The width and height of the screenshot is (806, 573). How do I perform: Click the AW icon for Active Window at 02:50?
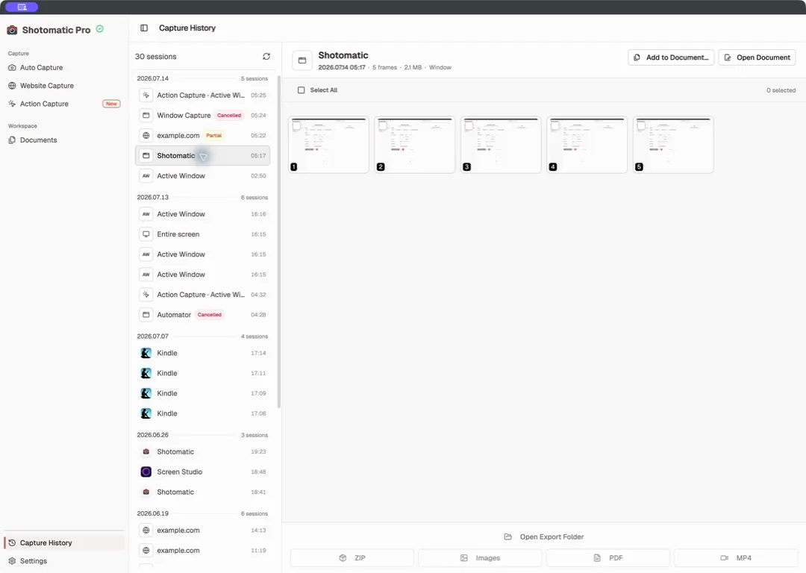pos(146,176)
